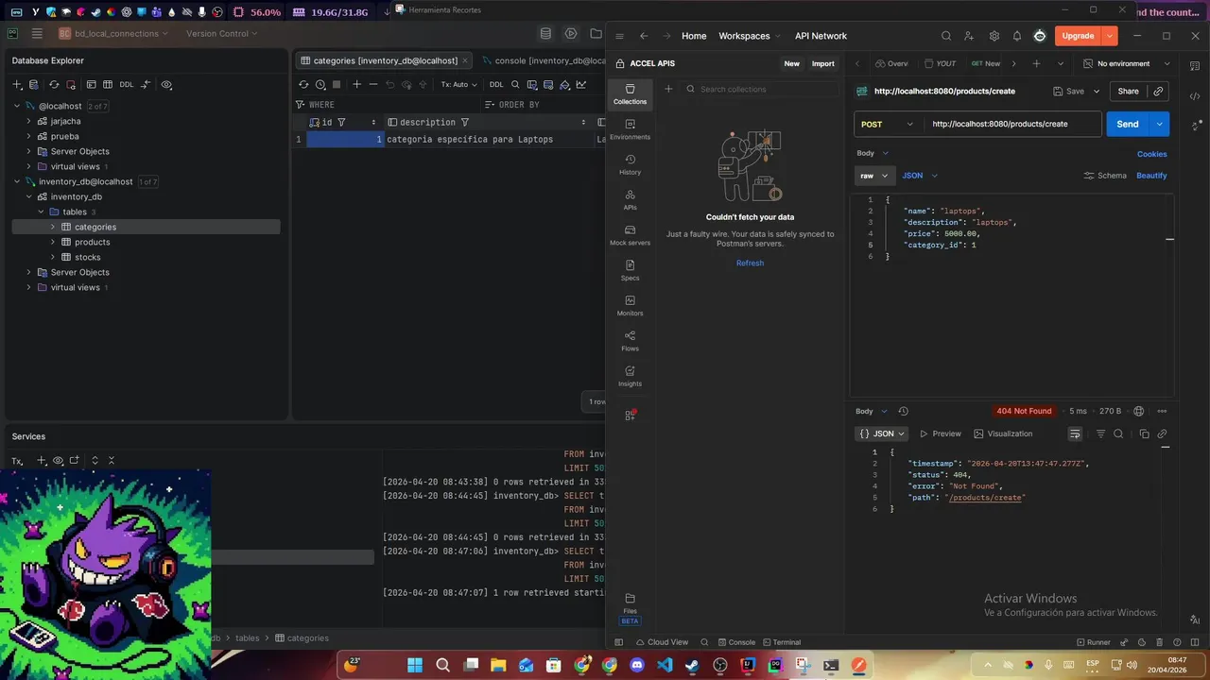
Task: Open Flows in Postman sidebar
Action: tap(630, 341)
